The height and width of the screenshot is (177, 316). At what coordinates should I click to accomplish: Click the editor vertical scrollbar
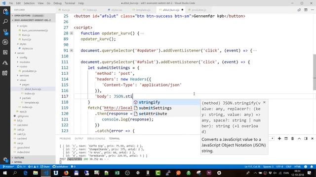(x=315, y=72)
